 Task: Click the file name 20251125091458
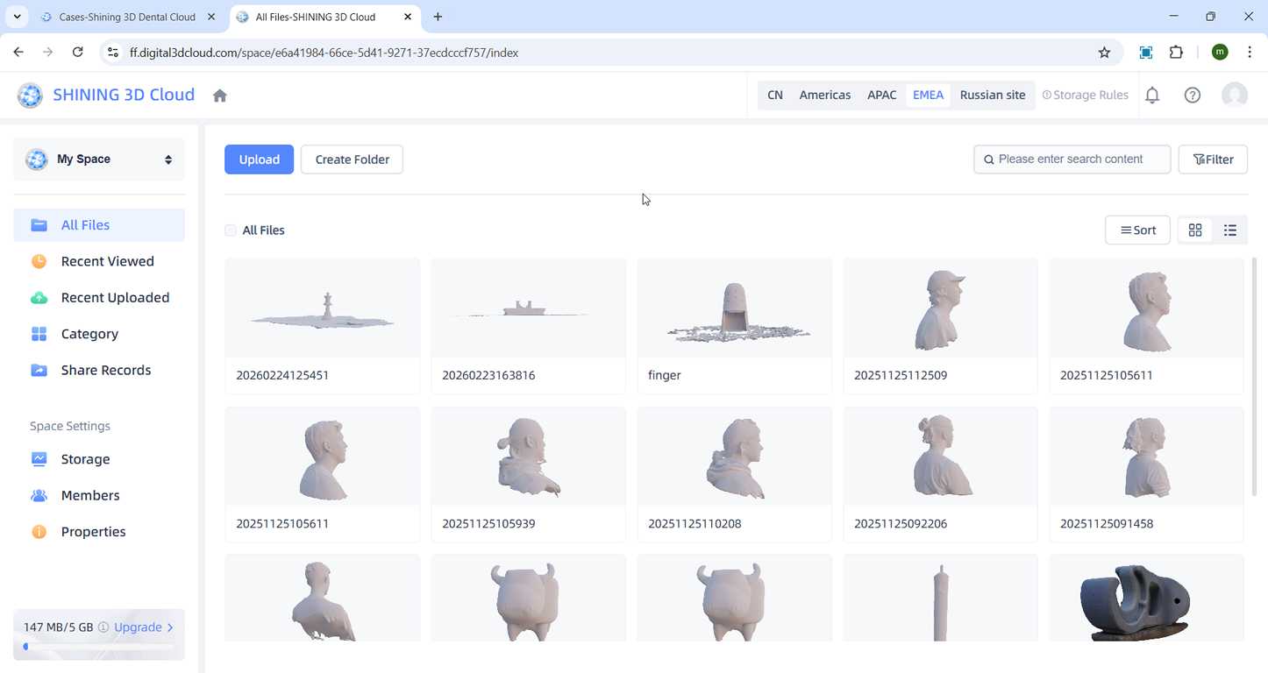[x=1107, y=524]
